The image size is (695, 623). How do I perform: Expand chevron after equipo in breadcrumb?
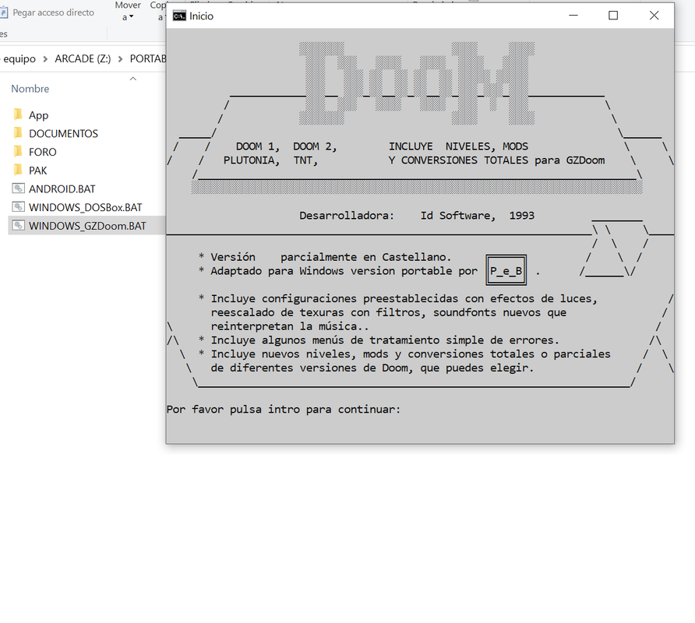[45, 59]
